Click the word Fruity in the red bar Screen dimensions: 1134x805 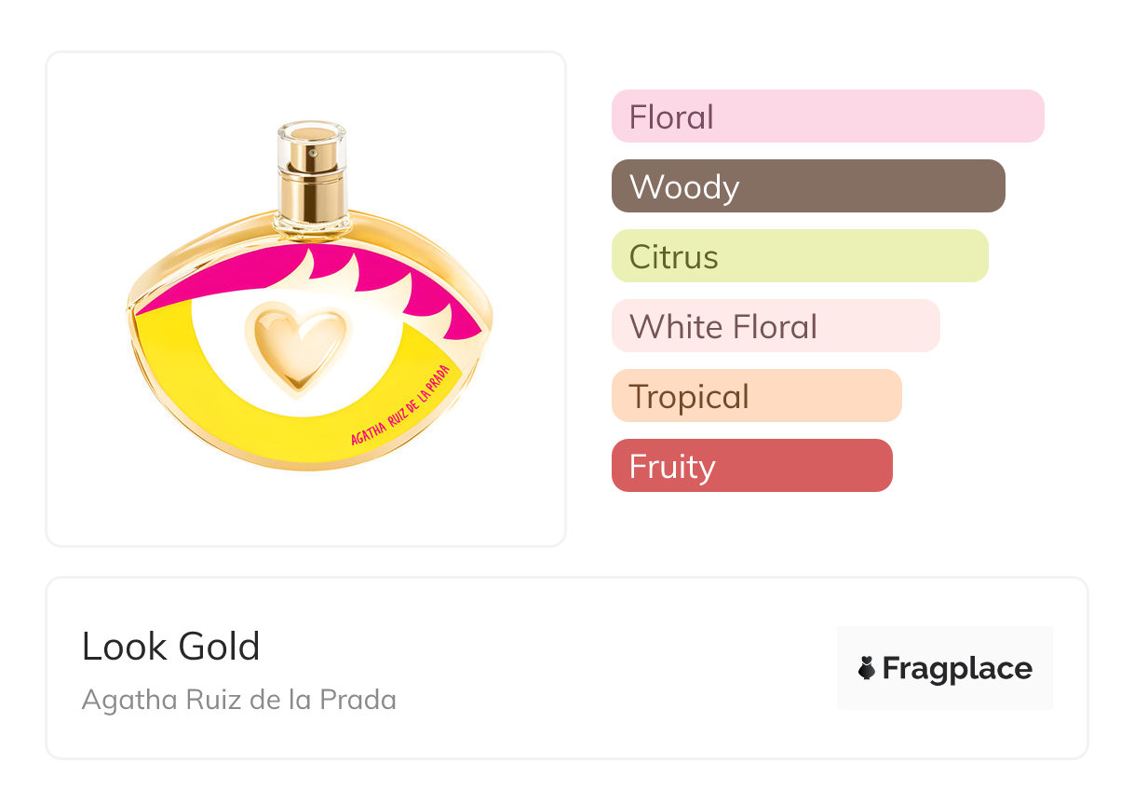tap(672, 467)
